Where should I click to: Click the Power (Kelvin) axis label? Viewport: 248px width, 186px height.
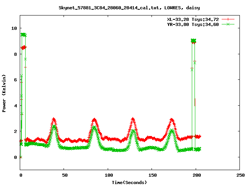(4, 93)
